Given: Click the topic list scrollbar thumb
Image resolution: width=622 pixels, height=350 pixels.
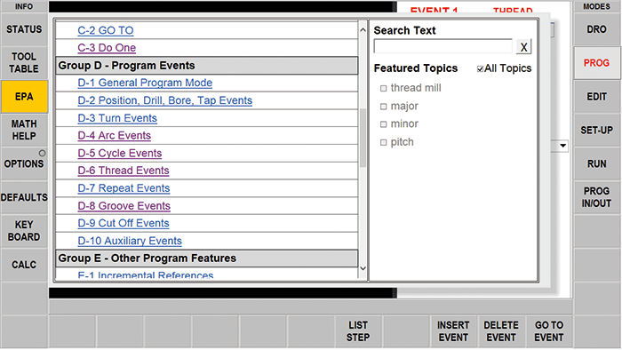Looking at the screenshot, I should tap(363, 138).
